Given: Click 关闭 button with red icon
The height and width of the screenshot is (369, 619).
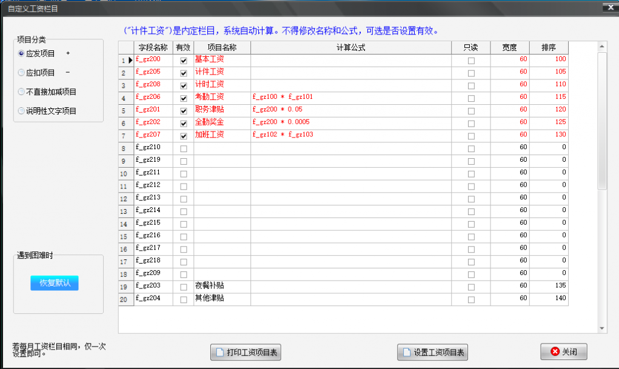Looking at the screenshot, I should [564, 351].
